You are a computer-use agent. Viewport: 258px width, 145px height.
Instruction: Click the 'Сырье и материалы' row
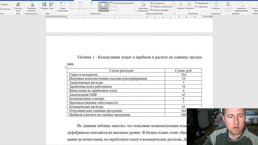pos(134,75)
